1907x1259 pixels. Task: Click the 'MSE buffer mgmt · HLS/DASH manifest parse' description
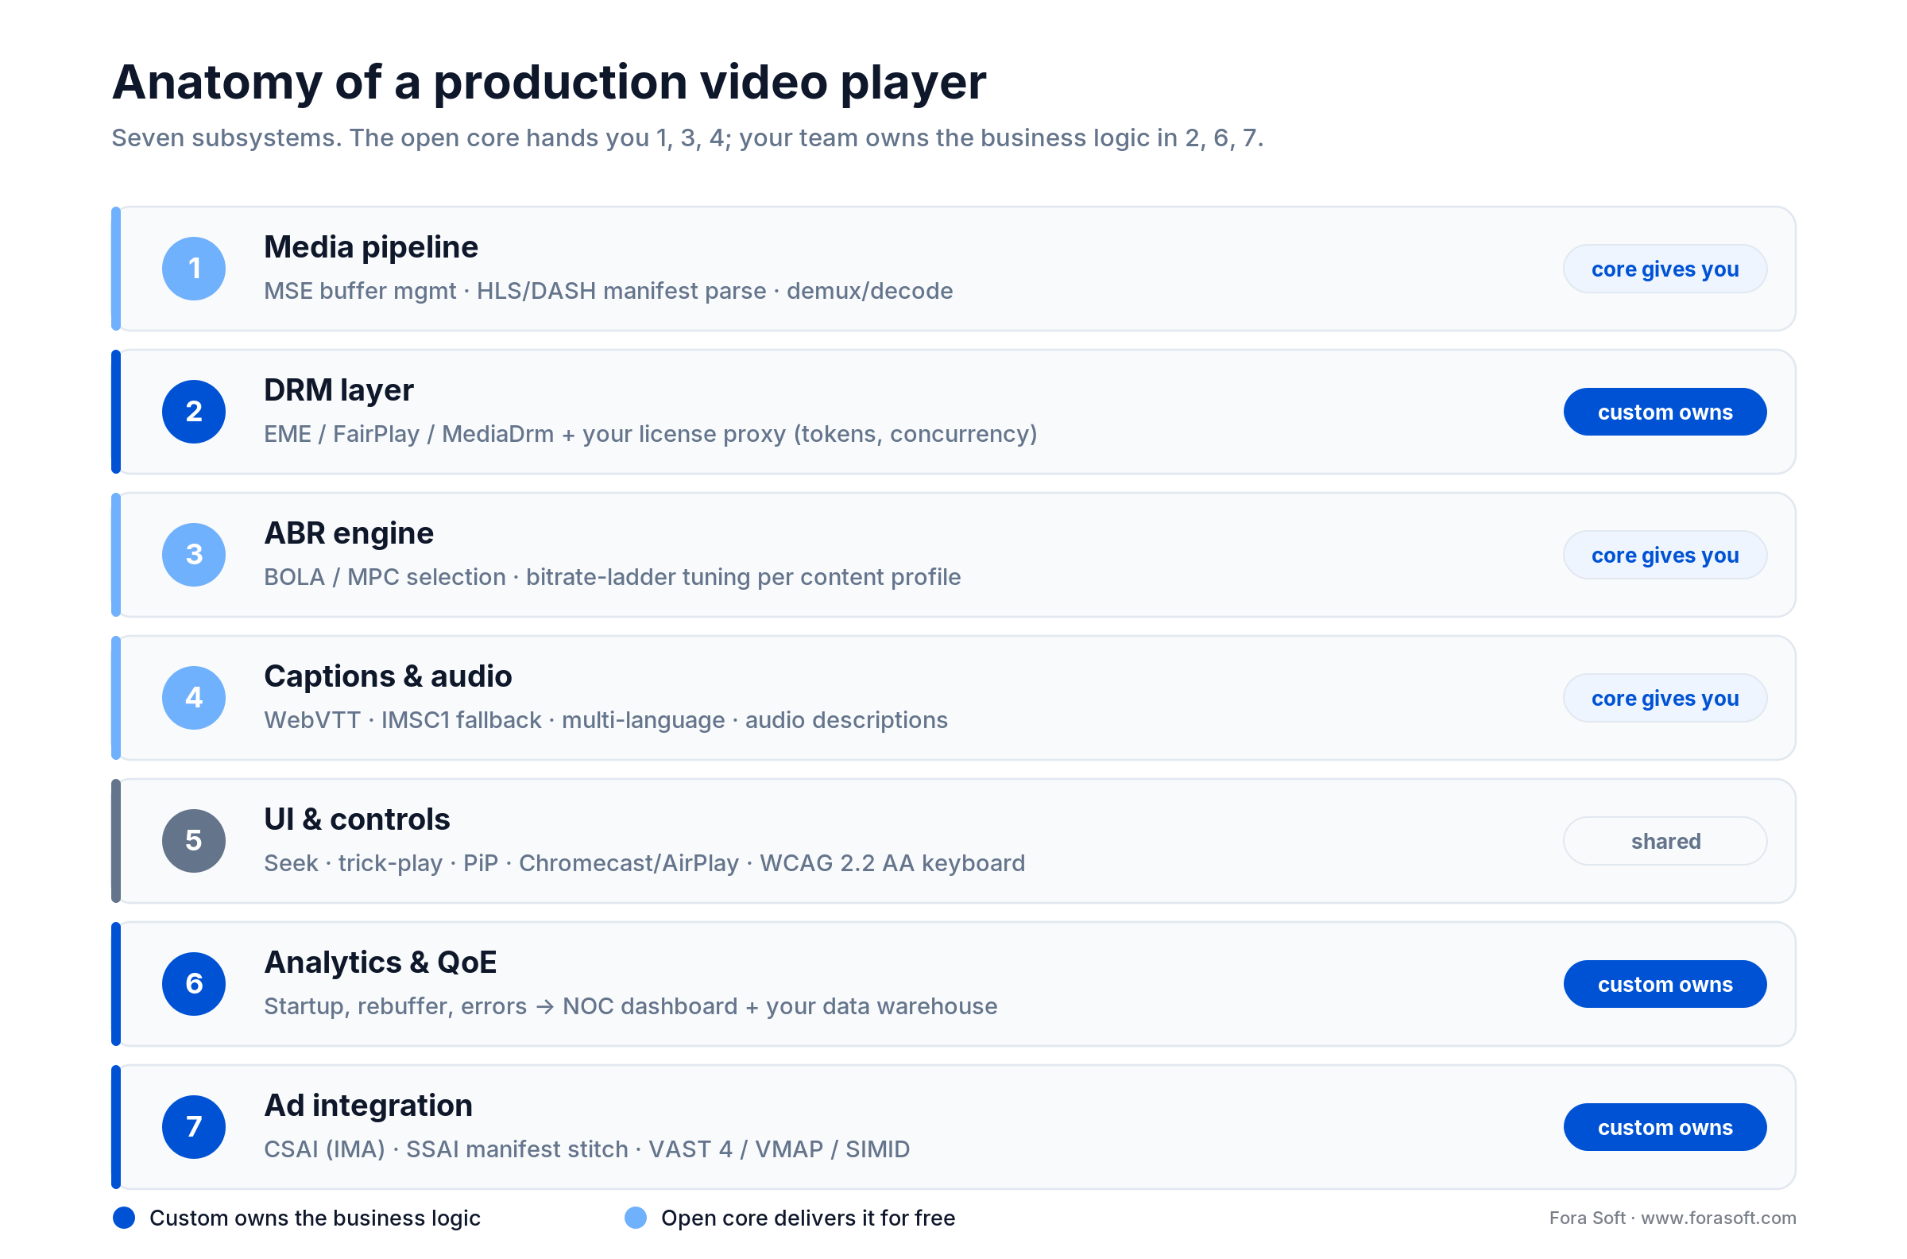coord(609,291)
